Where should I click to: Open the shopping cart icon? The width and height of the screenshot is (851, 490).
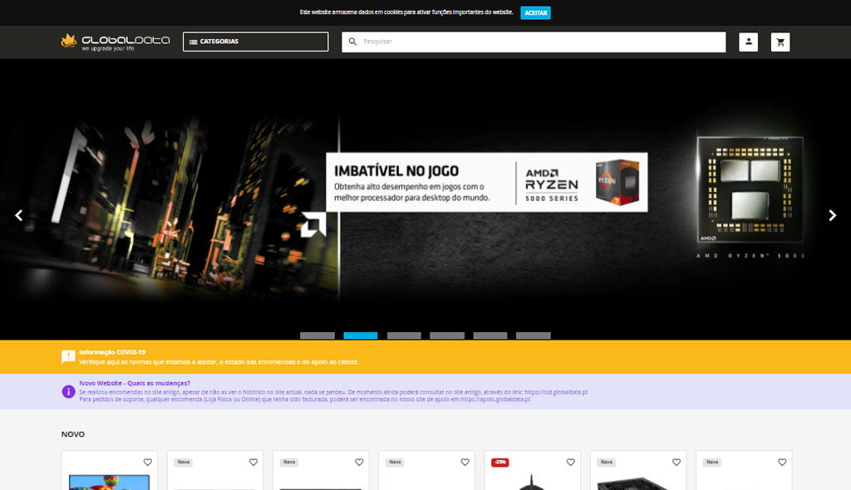click(780, 42)
